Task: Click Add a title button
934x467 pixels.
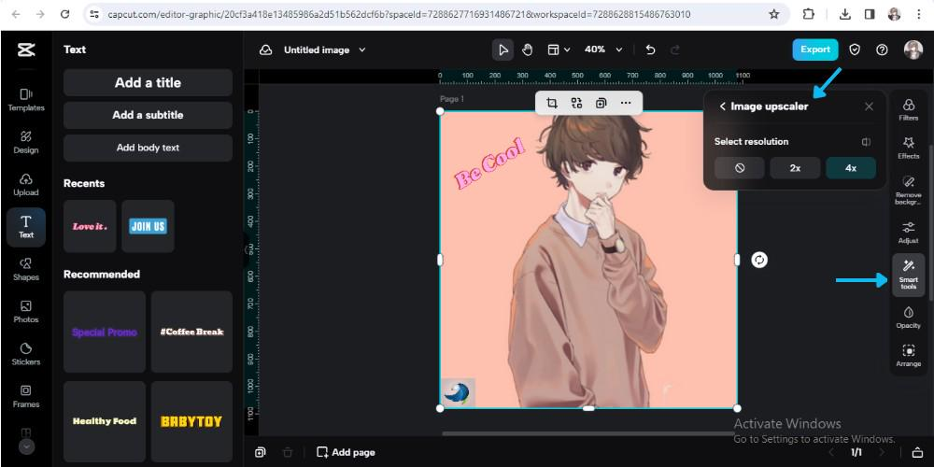Action: (x=148, y=83)
